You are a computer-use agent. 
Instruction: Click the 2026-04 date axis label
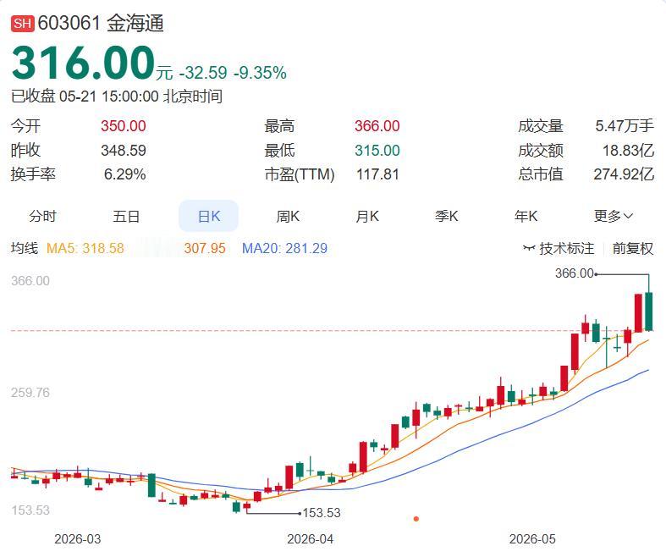[x=310, y=539]
